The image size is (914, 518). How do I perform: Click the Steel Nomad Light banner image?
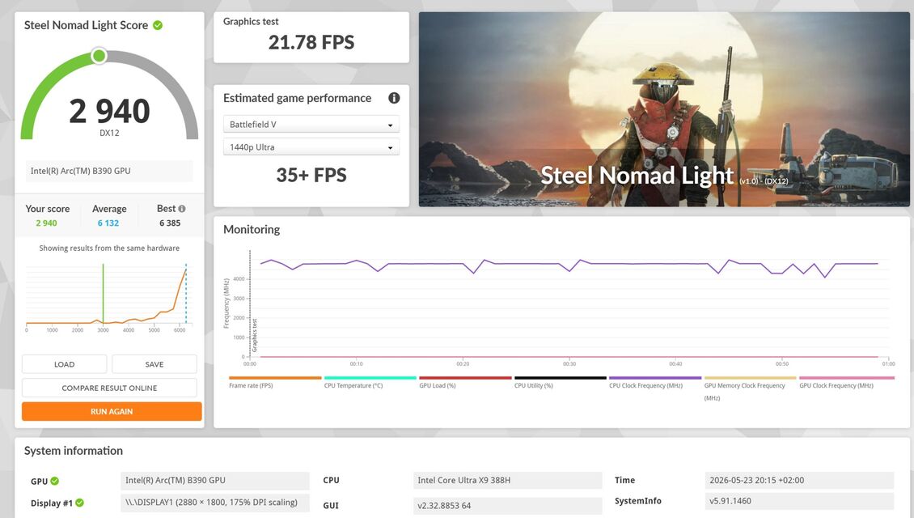tap(664, 109)
